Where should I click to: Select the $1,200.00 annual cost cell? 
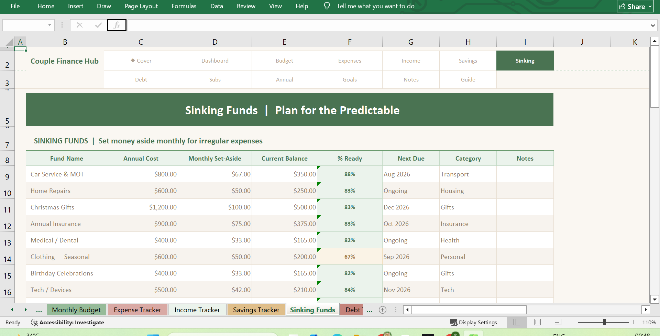pos(141,207)
